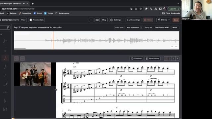Screen dimensions: 212x119
Task: Click the trio video thumbnail
Action: [35, 74]
